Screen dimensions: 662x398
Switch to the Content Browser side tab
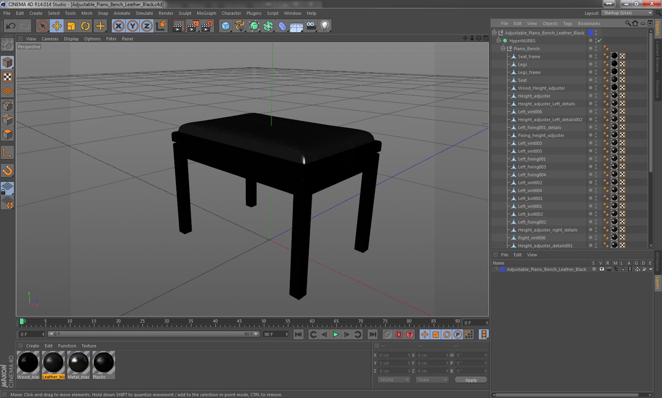(658, 56)
